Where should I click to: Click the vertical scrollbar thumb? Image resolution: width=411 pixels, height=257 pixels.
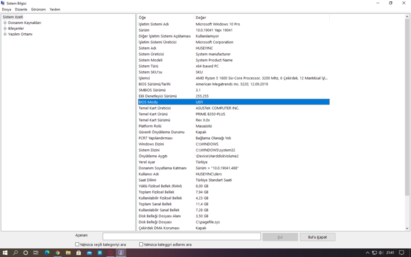pyautogui.click(x=407, y=107)
